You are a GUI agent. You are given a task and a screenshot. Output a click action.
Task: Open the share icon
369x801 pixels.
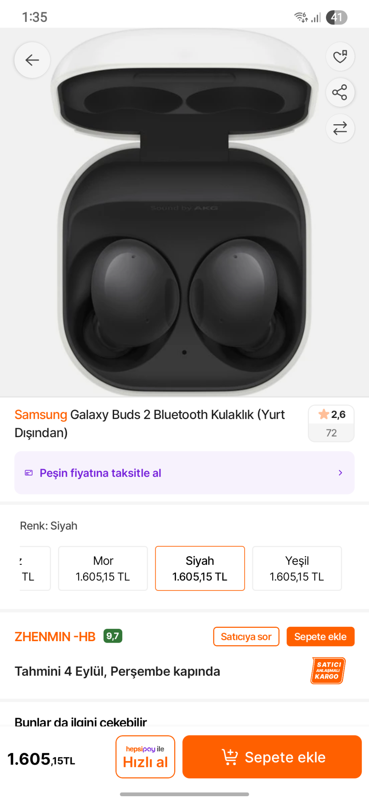pyautogui.click(x=340, y=92)
